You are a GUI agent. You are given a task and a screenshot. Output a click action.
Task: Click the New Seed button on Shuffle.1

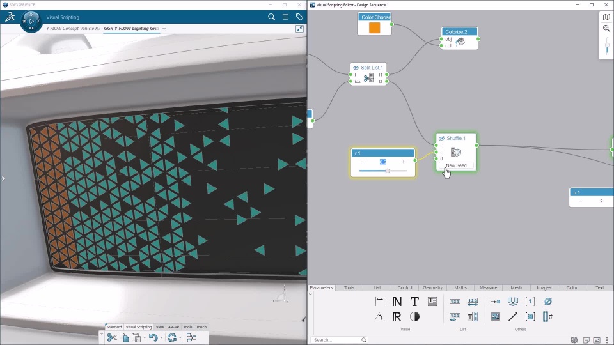click(x=456, y=165)
